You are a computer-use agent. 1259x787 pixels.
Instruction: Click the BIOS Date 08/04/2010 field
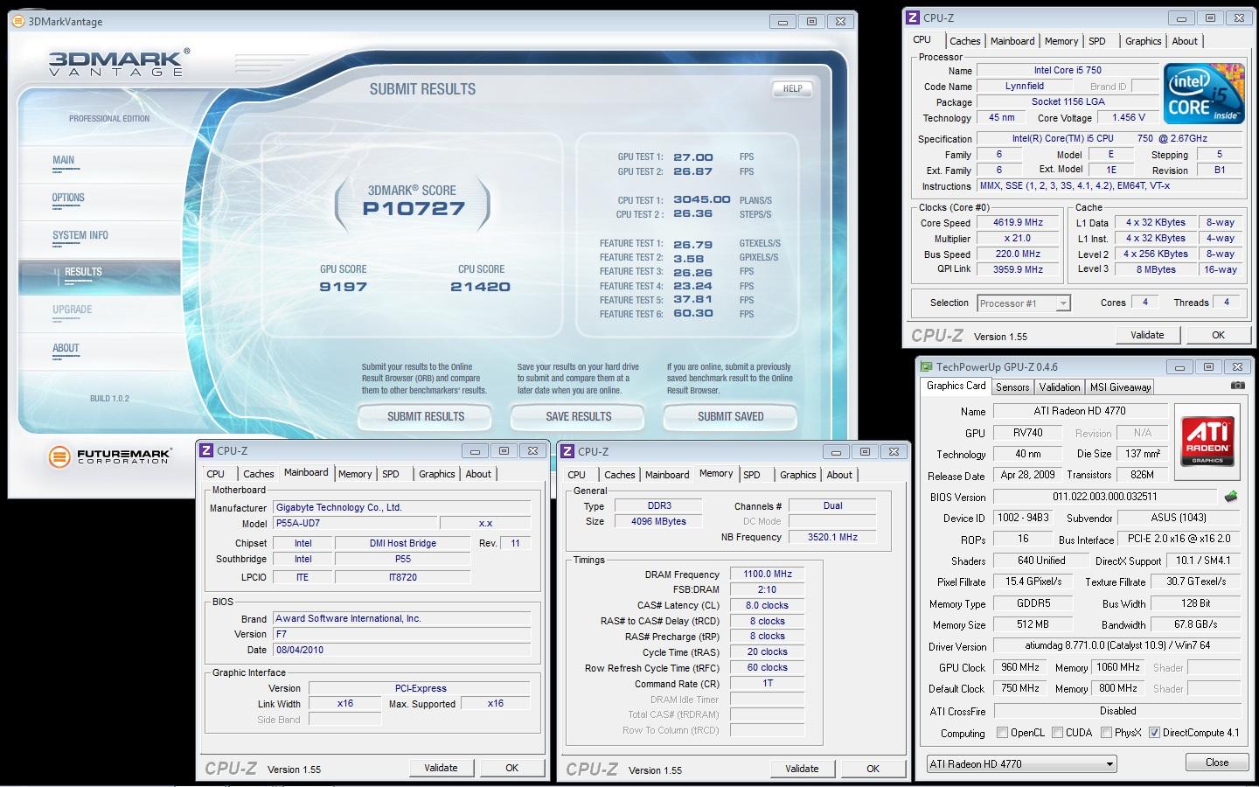coord(402,651)
